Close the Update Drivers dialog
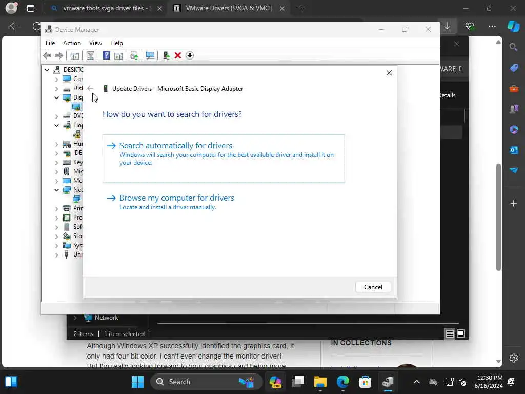525x394 pixels. tap(389, 73)
